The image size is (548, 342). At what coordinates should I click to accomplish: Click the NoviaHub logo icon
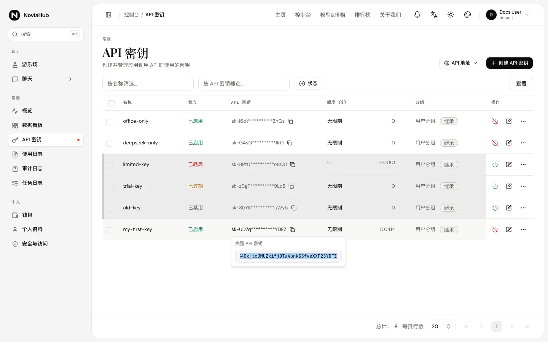click(x=14, y=15)
